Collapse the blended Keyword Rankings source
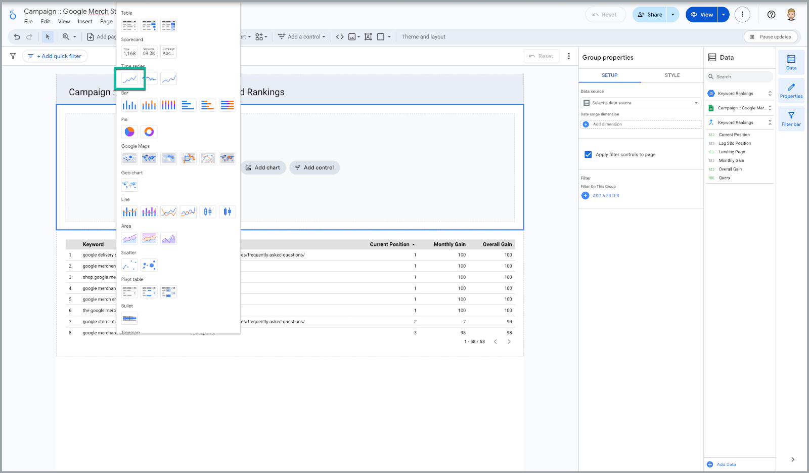 coord(770,122)
